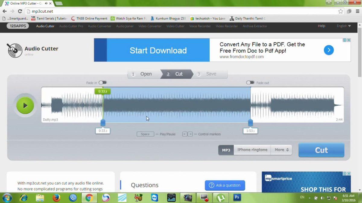362x203 pixels.
Task: Expand the Windows taskbar hidden icons arrow
Action: [310, 198]
